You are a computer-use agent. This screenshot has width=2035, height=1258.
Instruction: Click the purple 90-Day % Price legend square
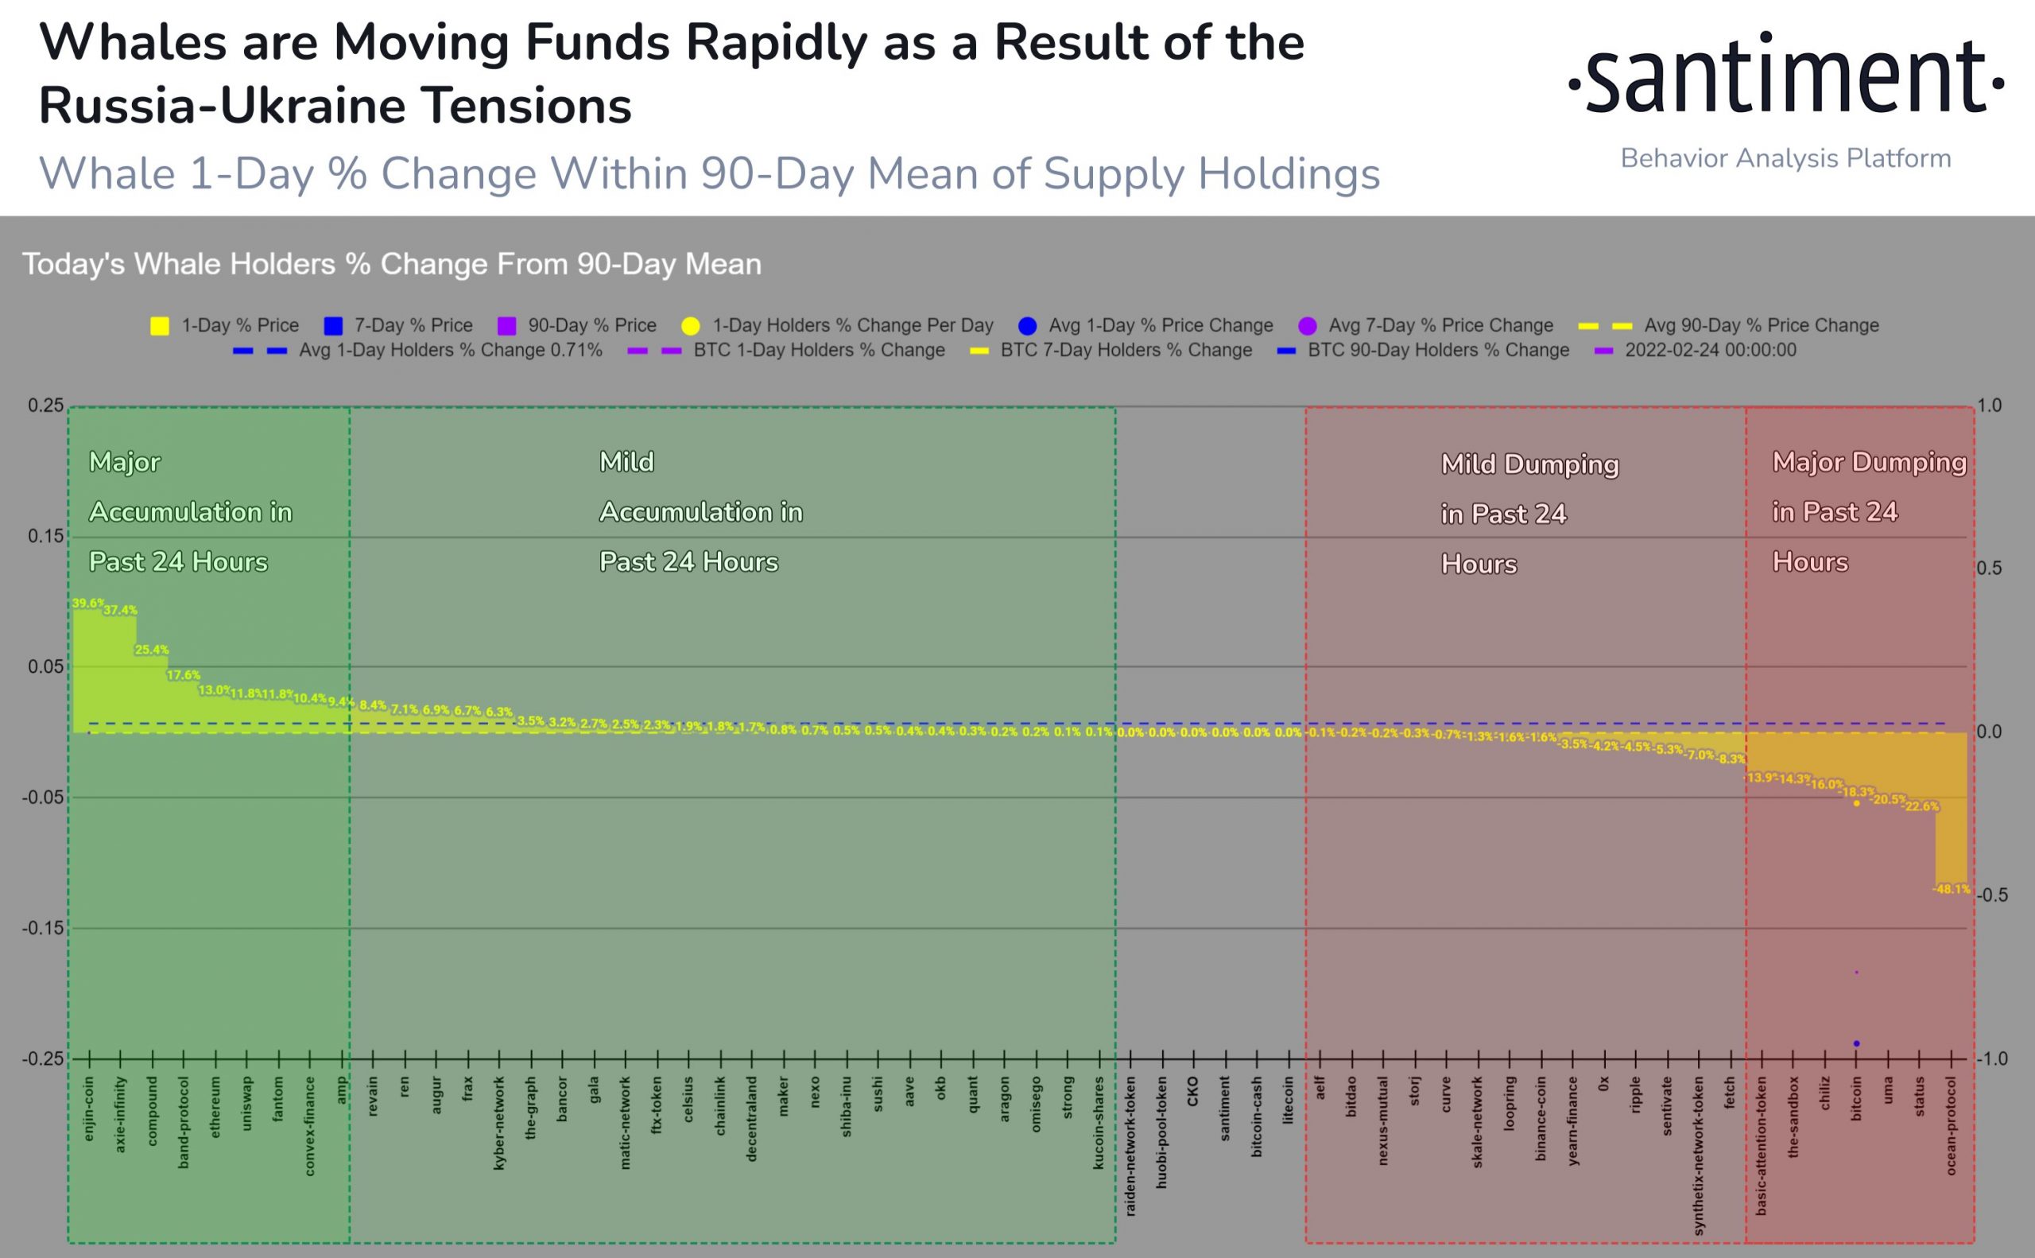[506, 326]
